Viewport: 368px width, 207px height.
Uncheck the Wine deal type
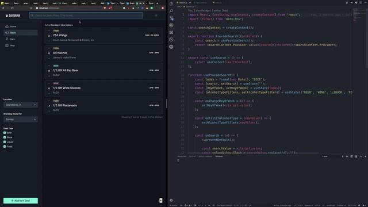[x=5, y=137]
